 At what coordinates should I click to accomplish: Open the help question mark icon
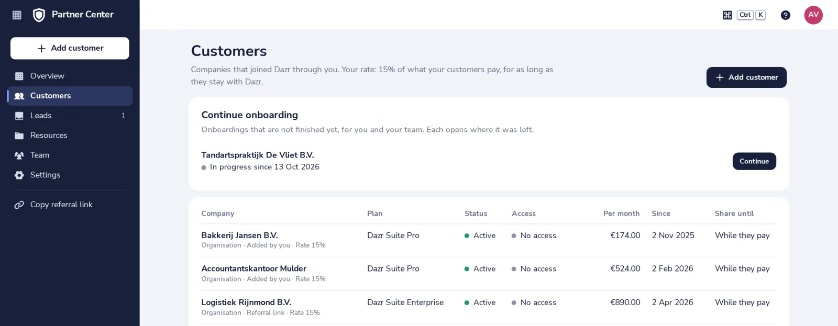point(785,15)
